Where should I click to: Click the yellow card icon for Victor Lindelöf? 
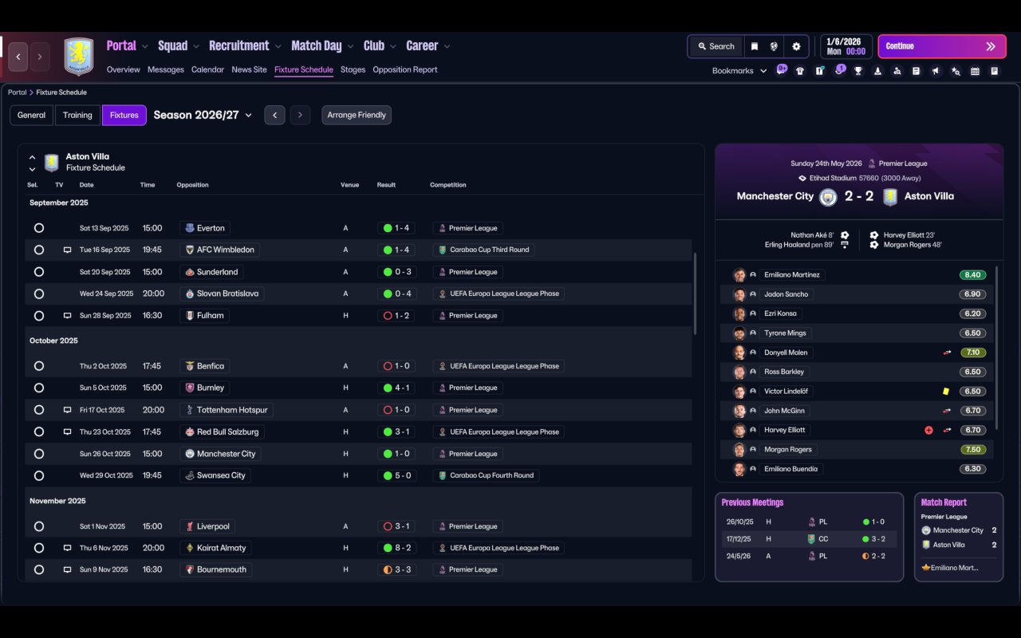click(x=946, y=392)
